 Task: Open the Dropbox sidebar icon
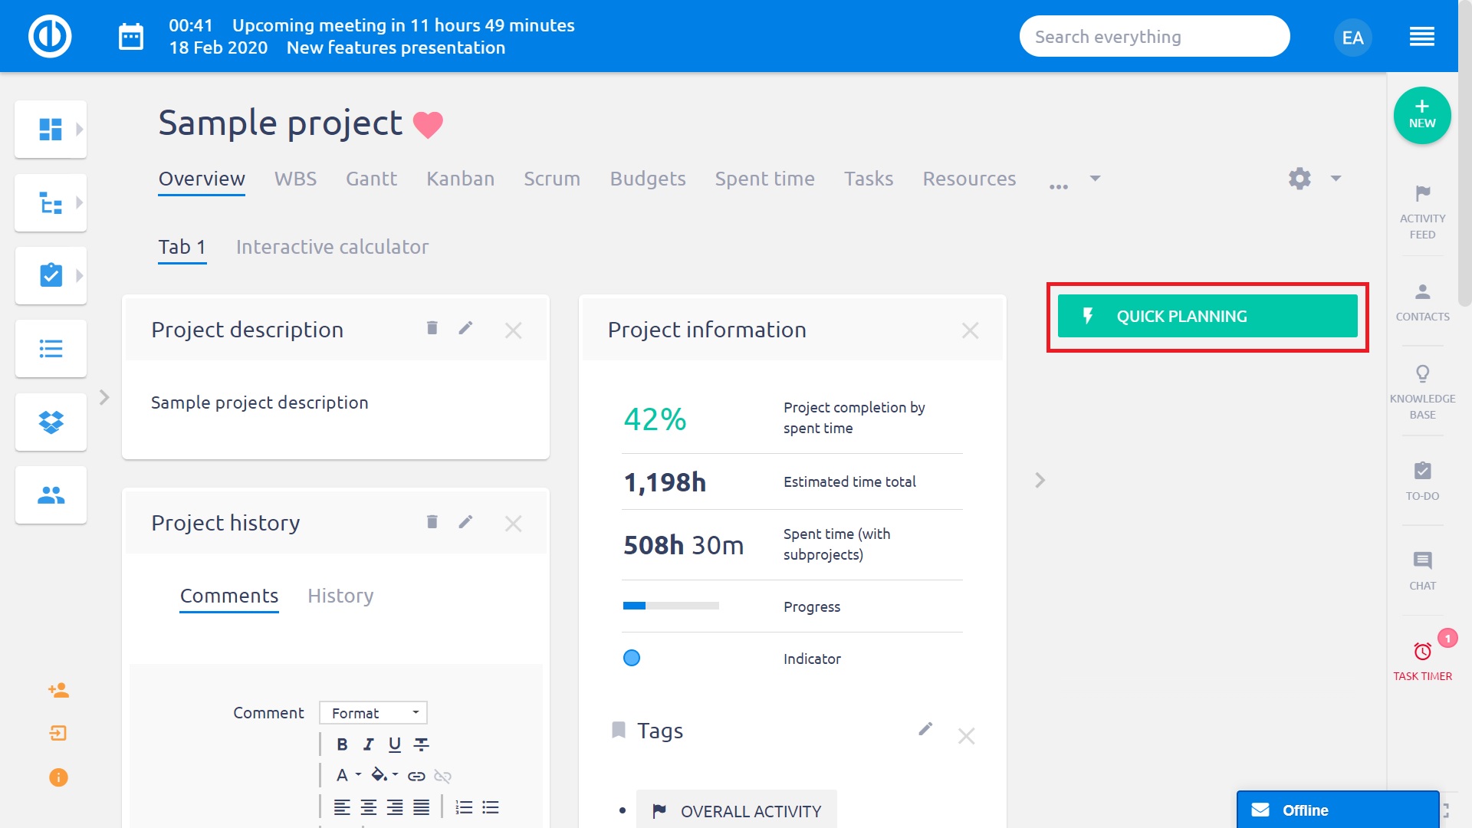pyautogui.click(x=51, y=422)
